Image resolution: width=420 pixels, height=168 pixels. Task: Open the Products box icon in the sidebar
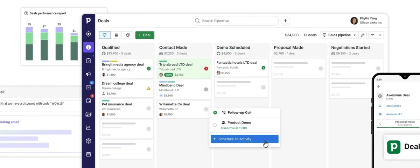point(88,141)
